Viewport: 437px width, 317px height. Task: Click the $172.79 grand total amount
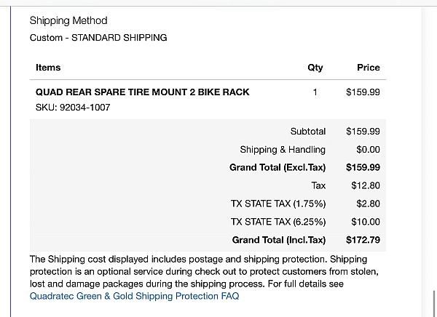click(x=363, y=240)
